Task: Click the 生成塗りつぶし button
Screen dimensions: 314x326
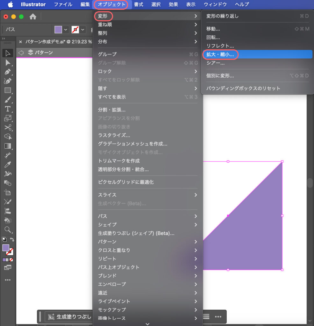Action: (x=69, y=317)
